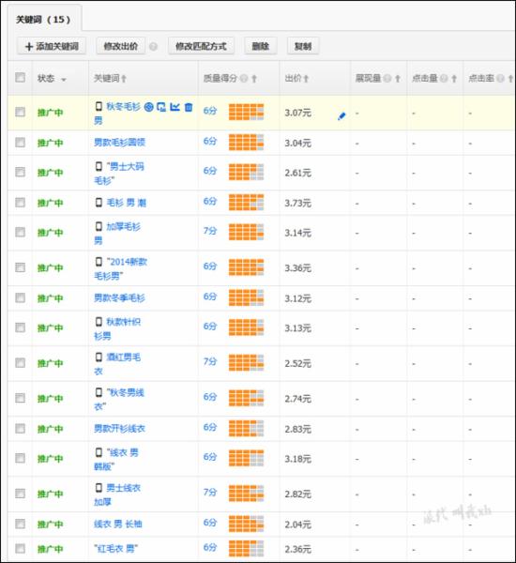This screenshot has height=563, width=516.
Task: Tick the select-all checkbox in the header
Action: [x=20, y=77]
